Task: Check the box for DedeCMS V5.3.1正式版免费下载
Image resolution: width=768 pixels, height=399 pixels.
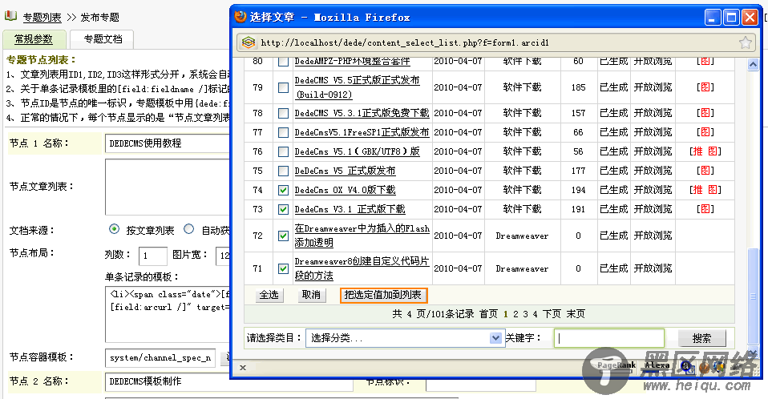Action: click(x=283, y=113)
